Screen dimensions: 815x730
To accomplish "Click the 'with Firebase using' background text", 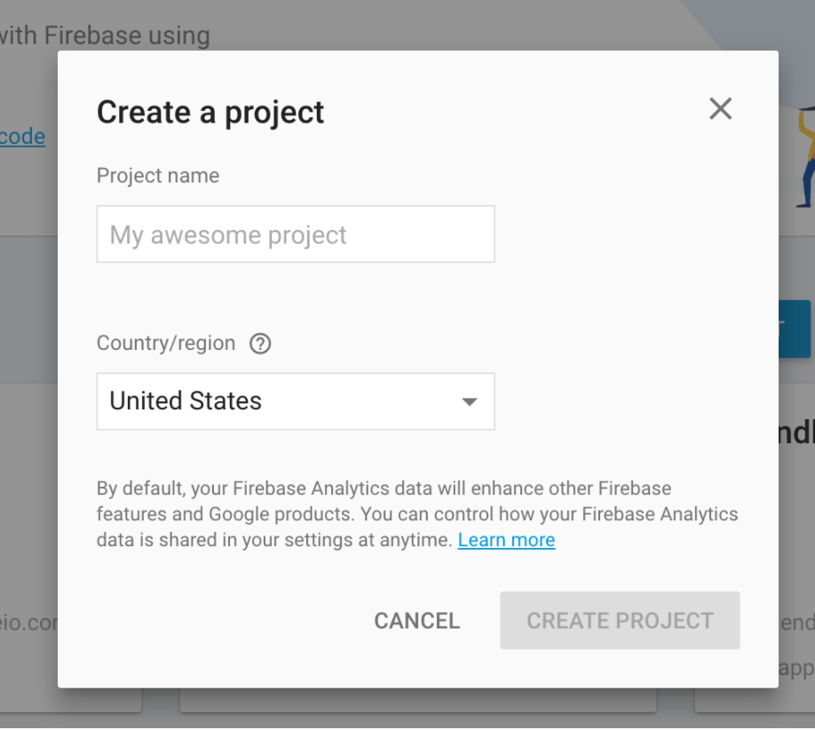I will pos(105,36).
